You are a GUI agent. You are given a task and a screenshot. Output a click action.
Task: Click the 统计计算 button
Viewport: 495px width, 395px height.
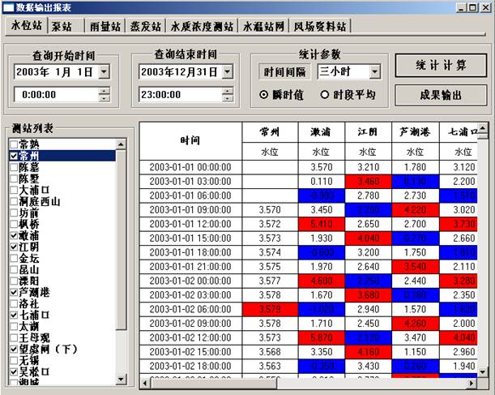441,65
